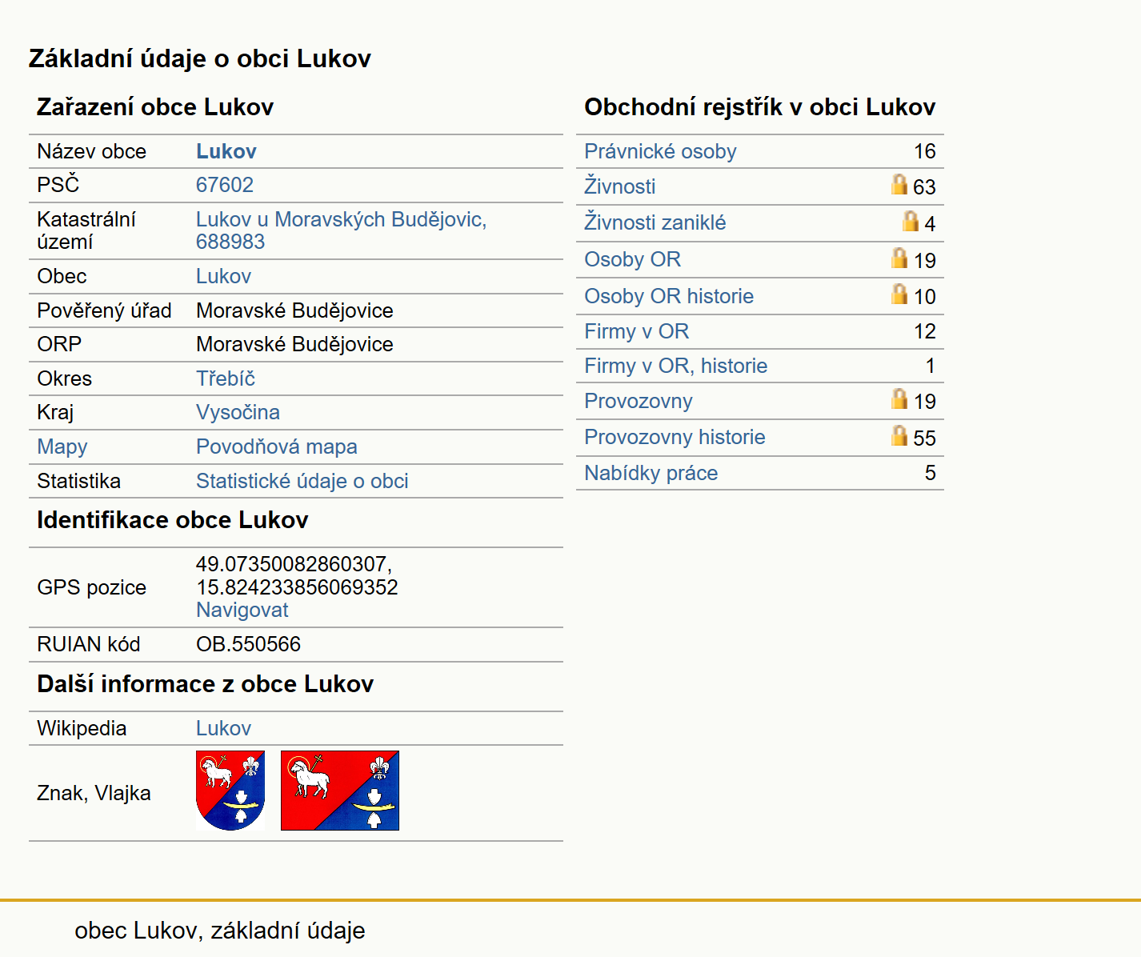Image resolution: width=1141 pixels, height=957 pixels.
Task: Click the lock icon next to Provozovny 19
Action: pyautogui.click(x=899, y=398)
